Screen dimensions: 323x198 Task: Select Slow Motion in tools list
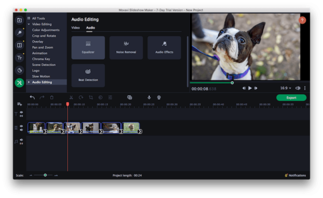click(41, 76)
